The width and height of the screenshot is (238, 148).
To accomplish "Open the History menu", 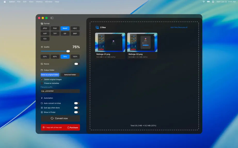I will 39,2.
